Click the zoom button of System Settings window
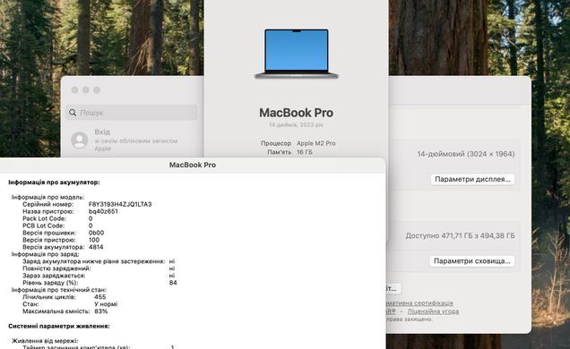570x349 pixels. tap(97, 90)
